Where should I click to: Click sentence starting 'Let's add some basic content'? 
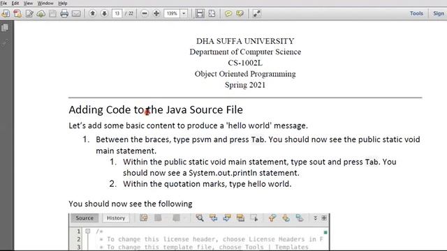click(188, 125)
